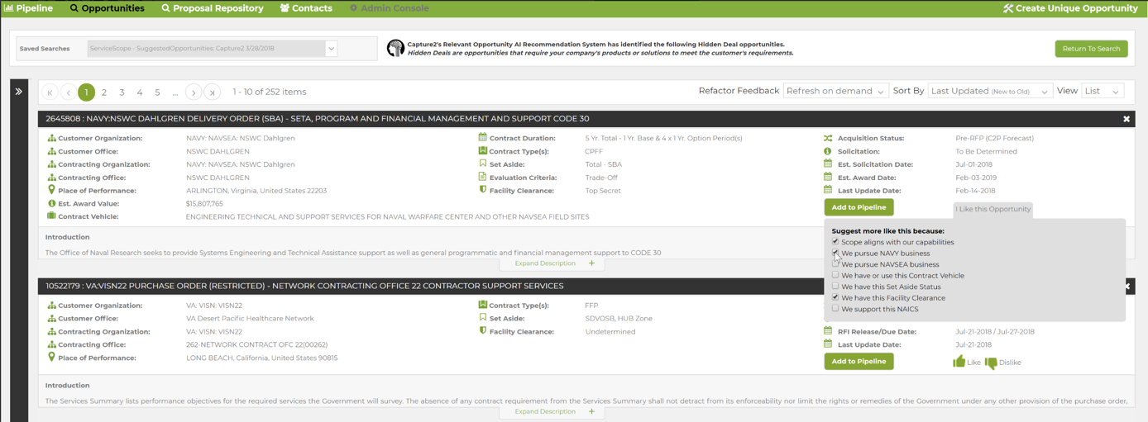Click Place of Performance pin icon for Long Beach
This screenshot has height=422, width=1148.
(51, 357)
